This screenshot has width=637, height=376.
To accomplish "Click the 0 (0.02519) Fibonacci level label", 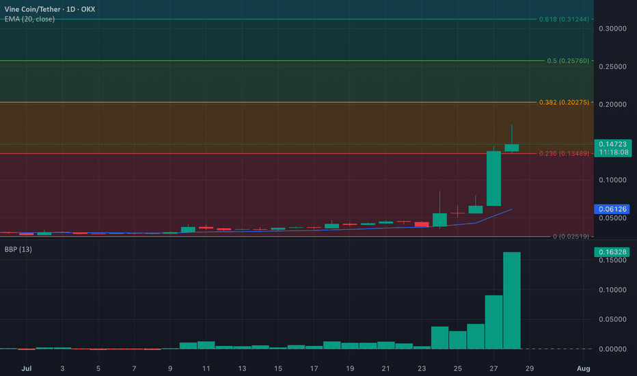I will [x=571, y=236].
